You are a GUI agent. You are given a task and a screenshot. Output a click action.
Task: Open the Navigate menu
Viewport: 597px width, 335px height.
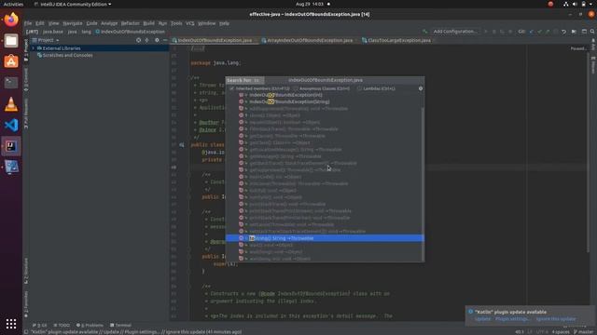[73, 23]
